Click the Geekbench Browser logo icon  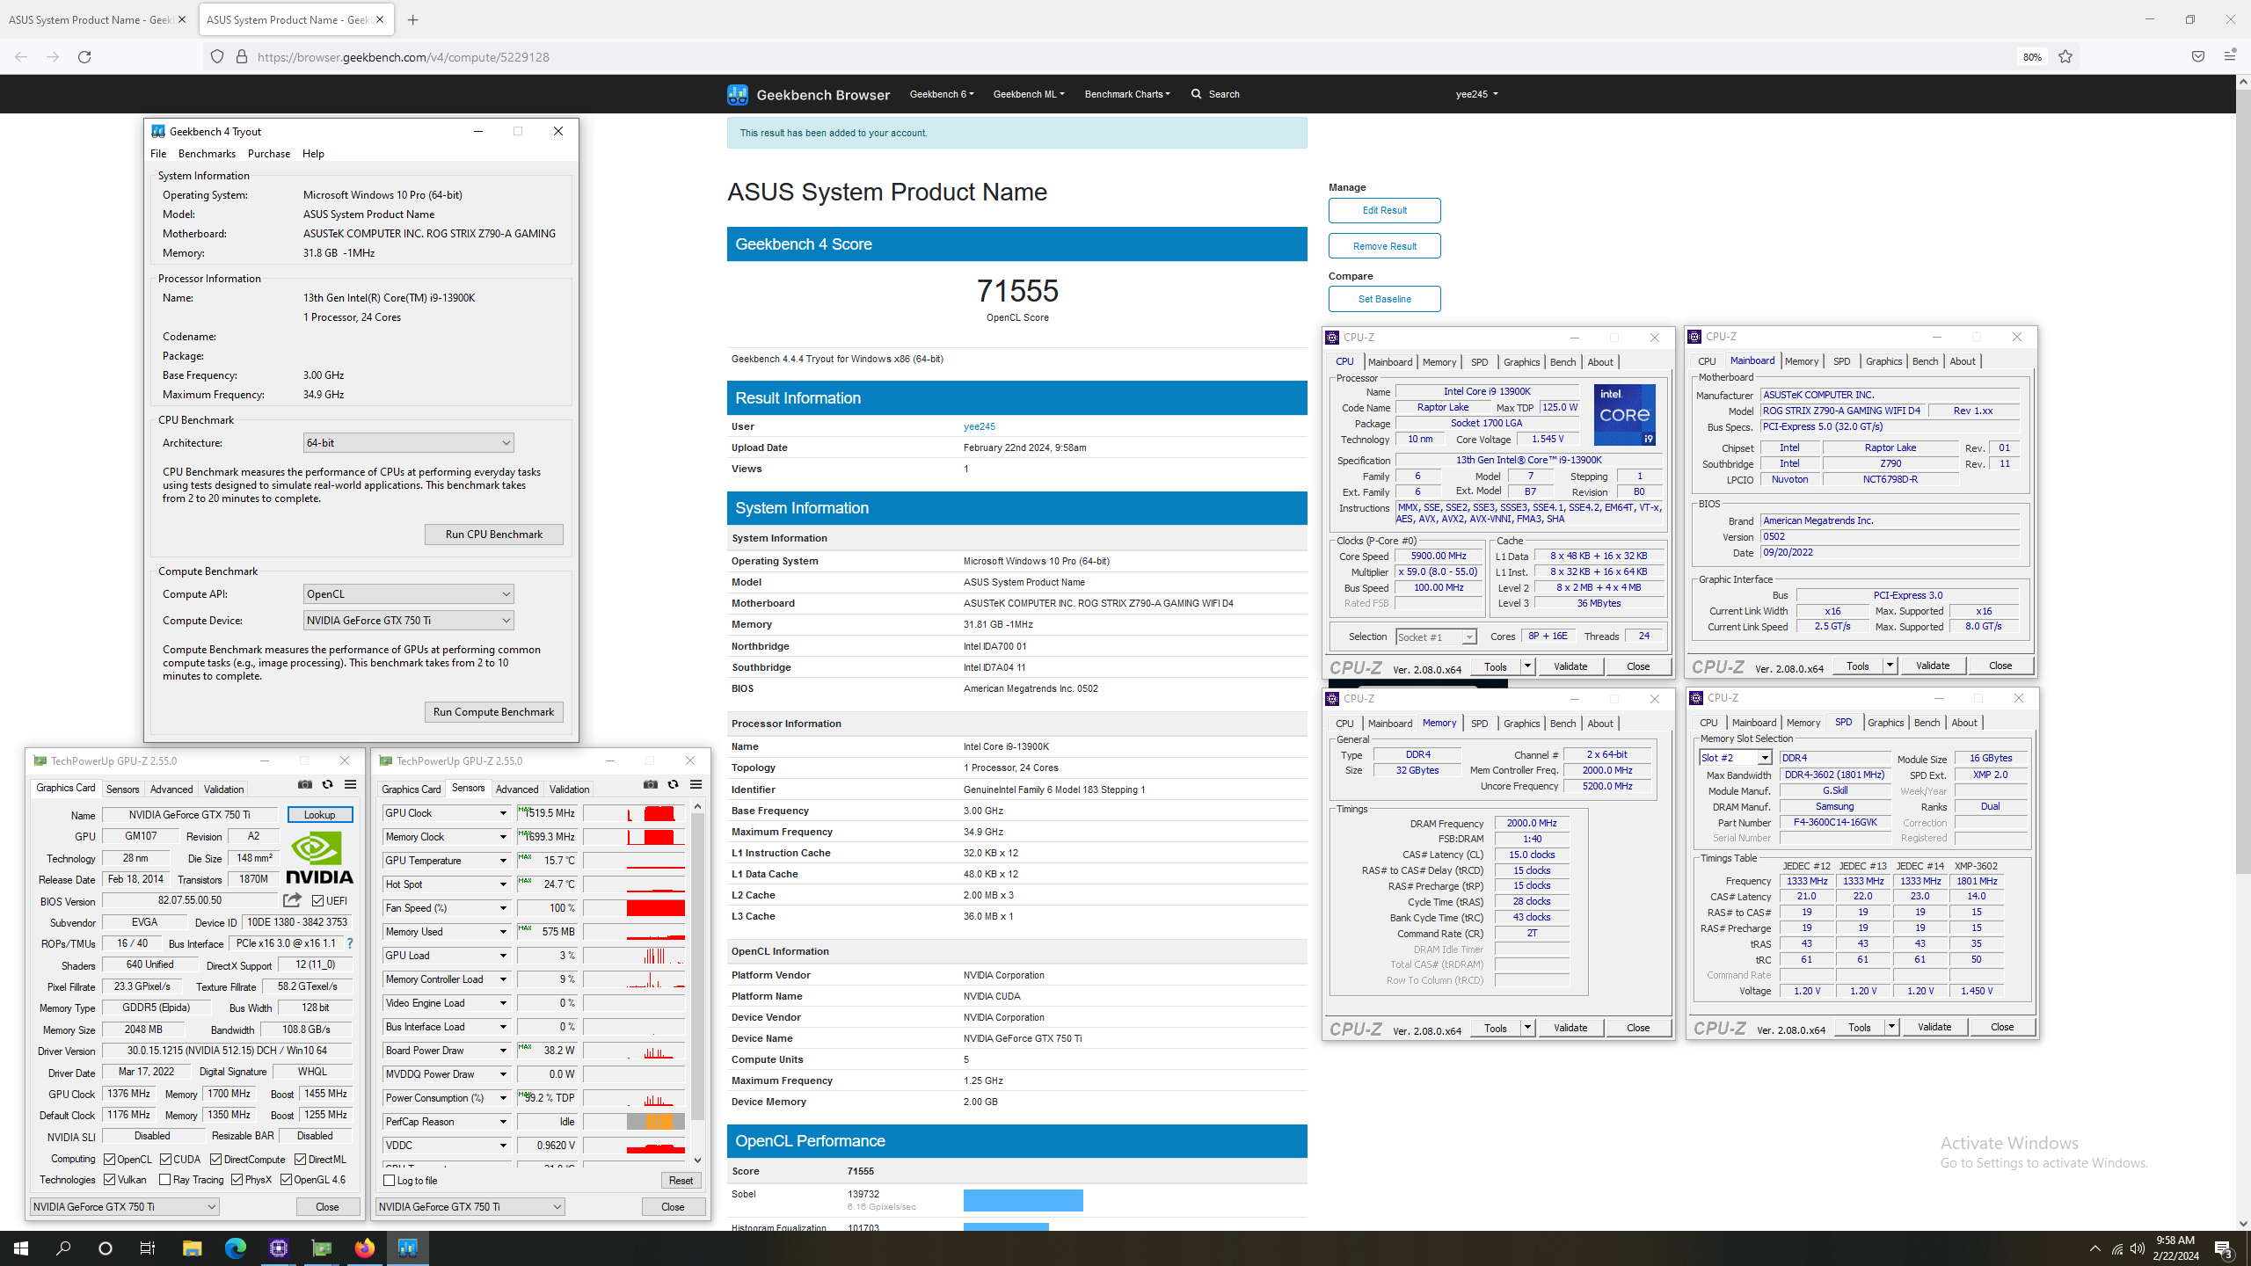(x=737, y=94)
